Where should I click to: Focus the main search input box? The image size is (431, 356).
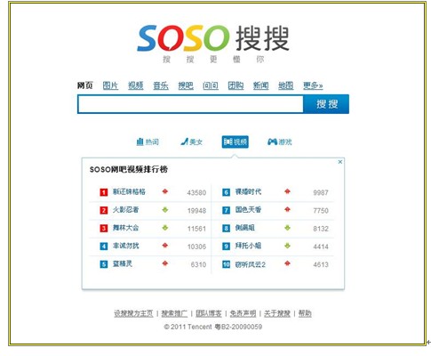[190, 104]
